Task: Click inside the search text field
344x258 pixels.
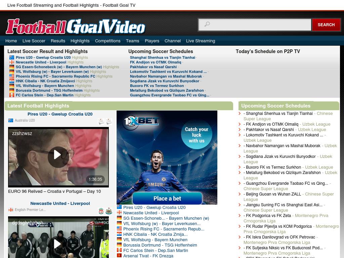Action: [260, 25]
